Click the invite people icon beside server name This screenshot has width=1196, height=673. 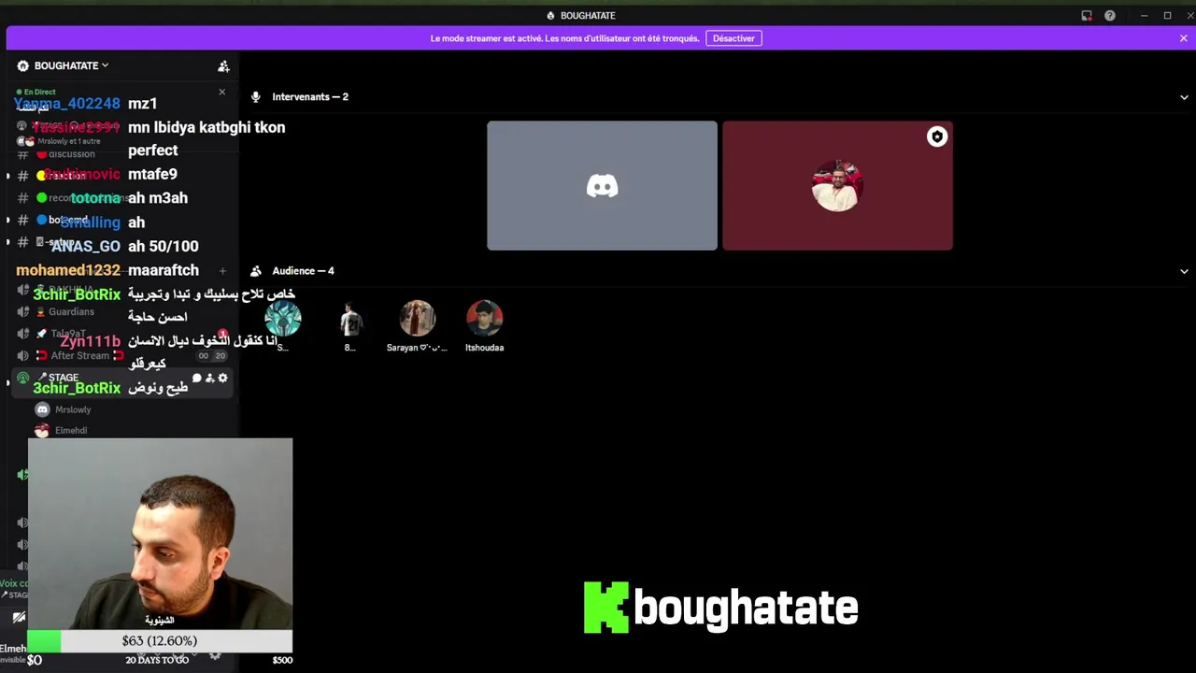[223, 66]
